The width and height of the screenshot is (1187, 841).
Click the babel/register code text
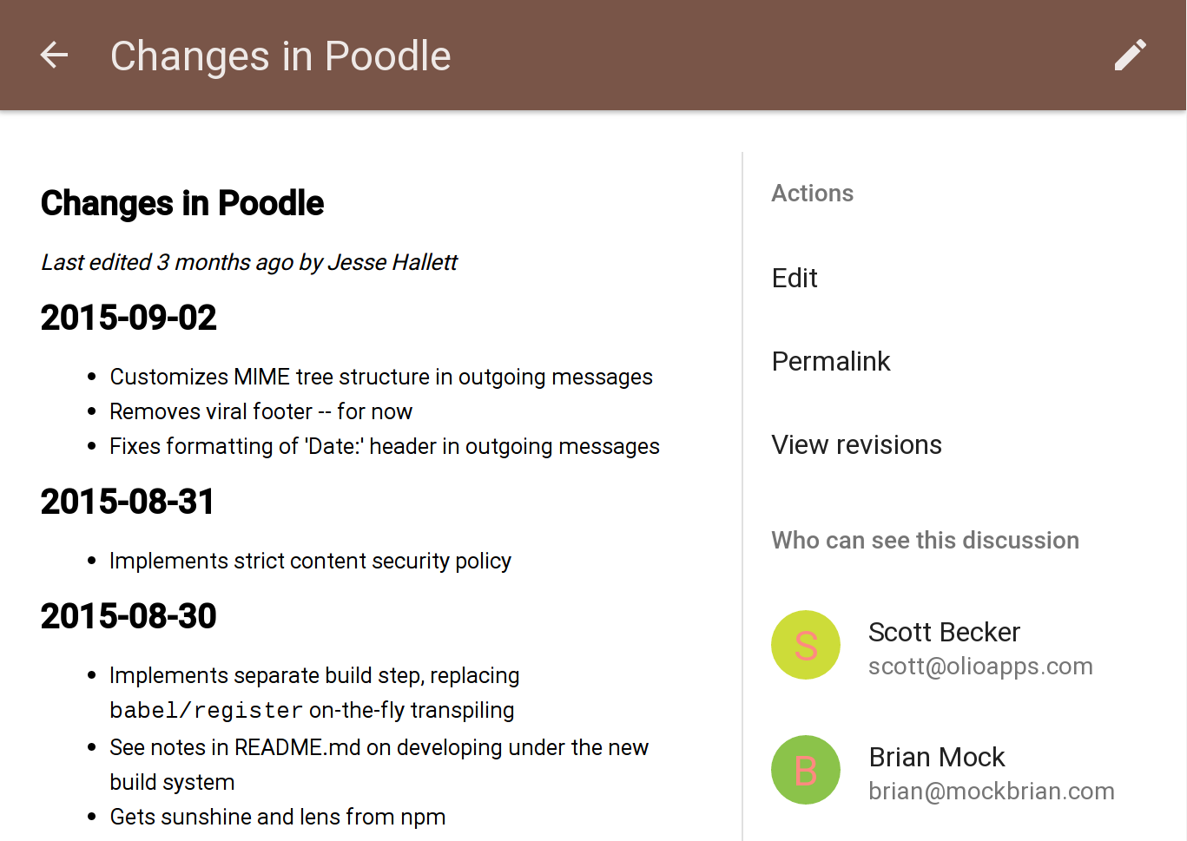(207, 711)
